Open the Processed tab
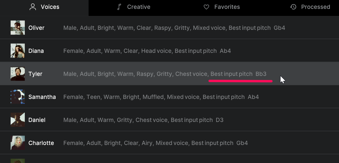The width and height of the screenshot is (339, 163). coord(310,7)
